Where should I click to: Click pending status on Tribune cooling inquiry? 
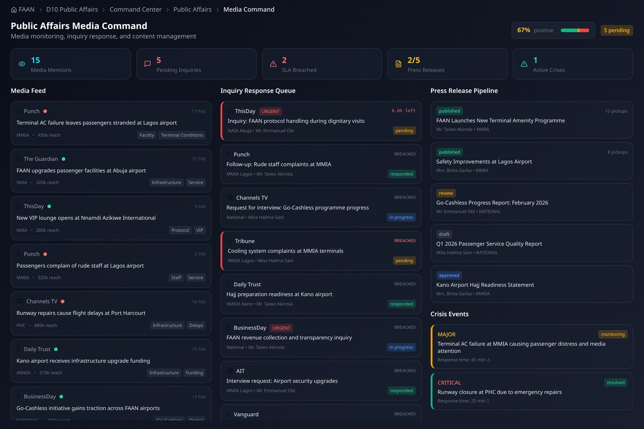pyautogui.click(x=404, y=261)
